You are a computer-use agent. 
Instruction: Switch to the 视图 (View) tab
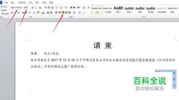[51, 3]
